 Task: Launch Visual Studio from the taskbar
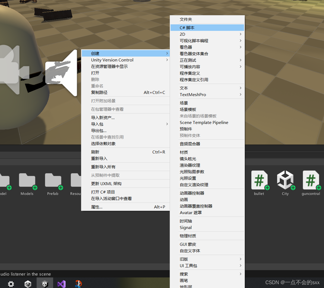pyautogui.click(x=62, y=284)
